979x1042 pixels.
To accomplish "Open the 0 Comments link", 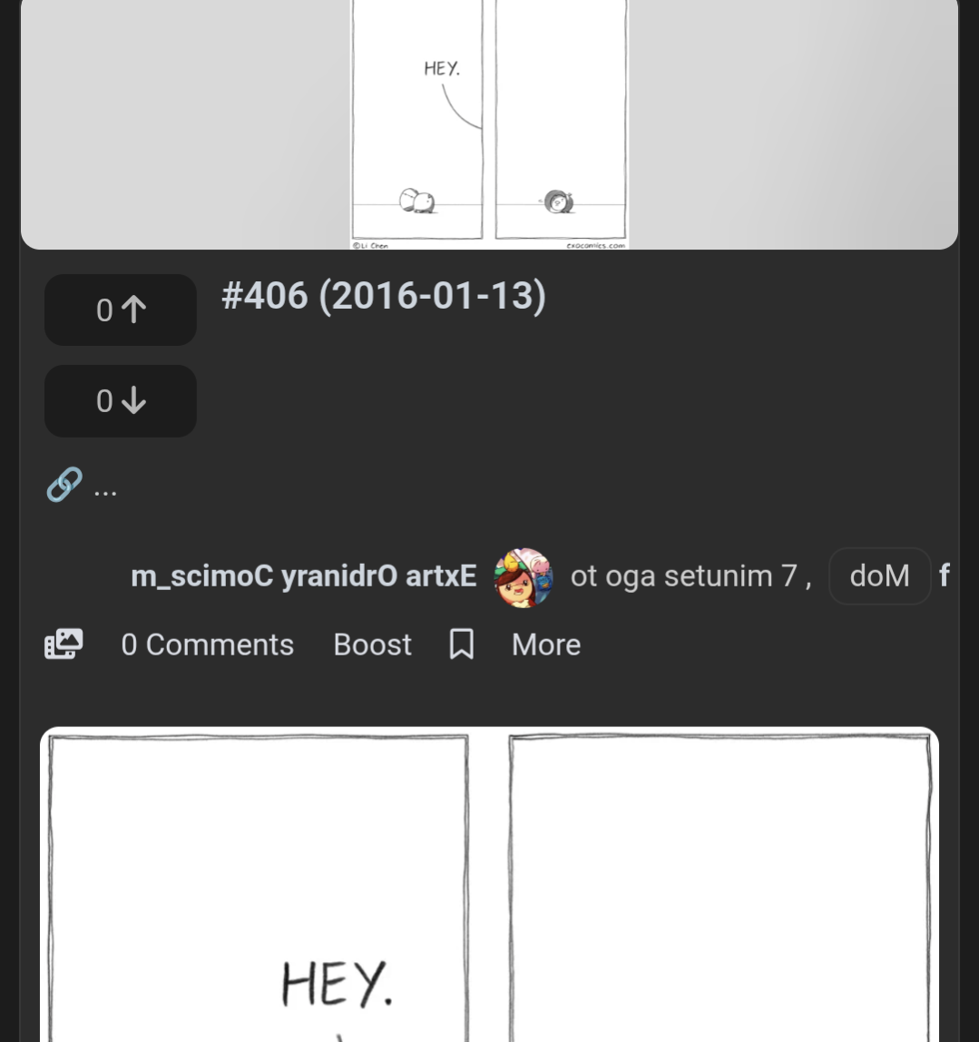I will (x=207, y=644).
